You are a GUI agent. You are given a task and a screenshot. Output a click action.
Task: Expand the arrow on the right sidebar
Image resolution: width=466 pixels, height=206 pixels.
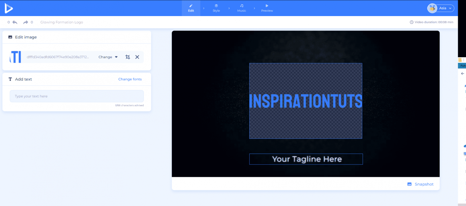[x=462, y=73]
